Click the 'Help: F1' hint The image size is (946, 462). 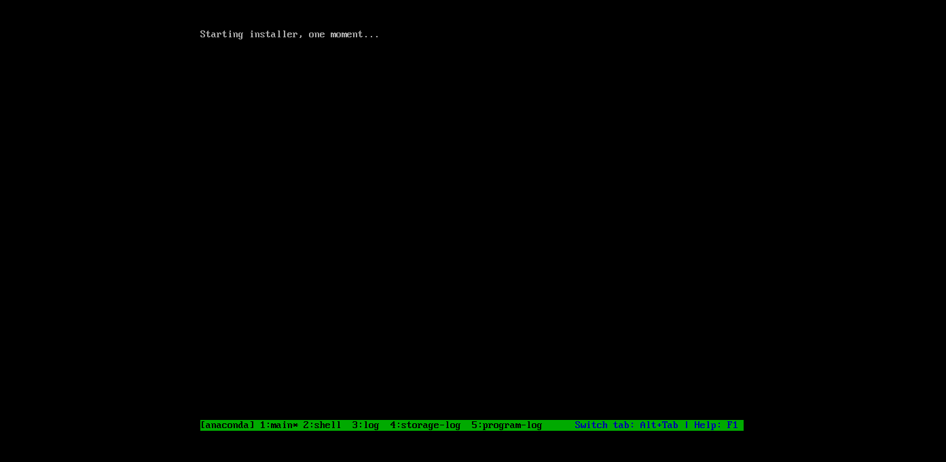point(716,425)
